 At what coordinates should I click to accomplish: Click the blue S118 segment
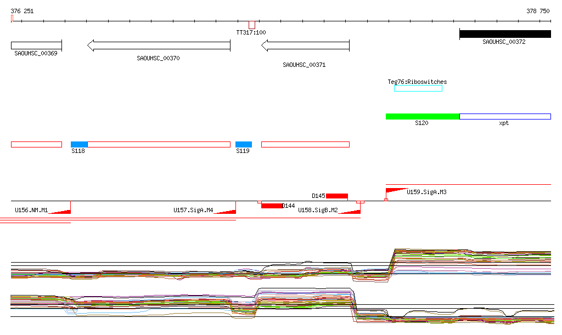pyautogui.click(x=79, y=145)
